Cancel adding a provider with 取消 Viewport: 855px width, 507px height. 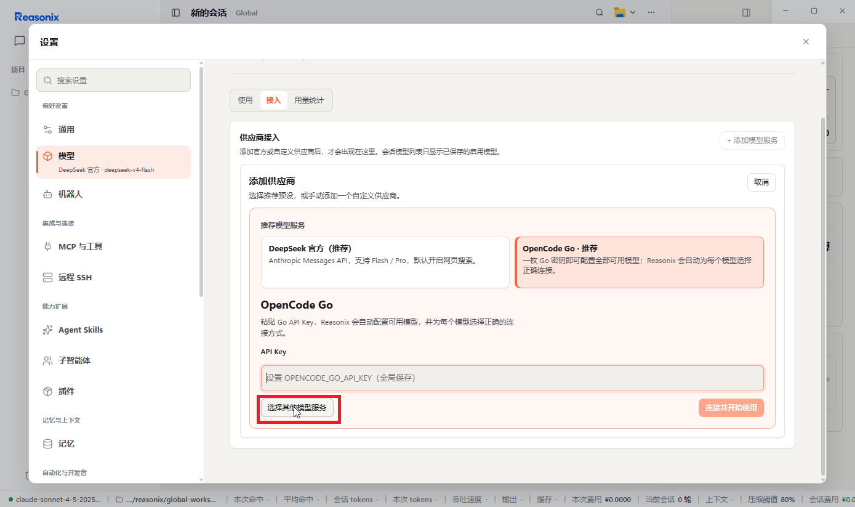(x=761, y=182)
